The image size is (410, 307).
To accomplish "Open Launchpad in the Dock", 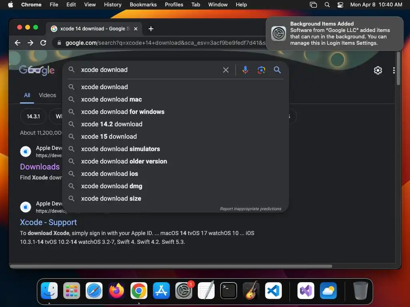I will (72, 291).
